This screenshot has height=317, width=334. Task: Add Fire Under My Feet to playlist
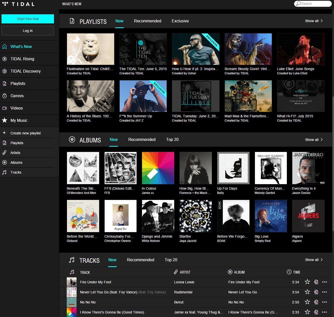click(x=316, y=282)
